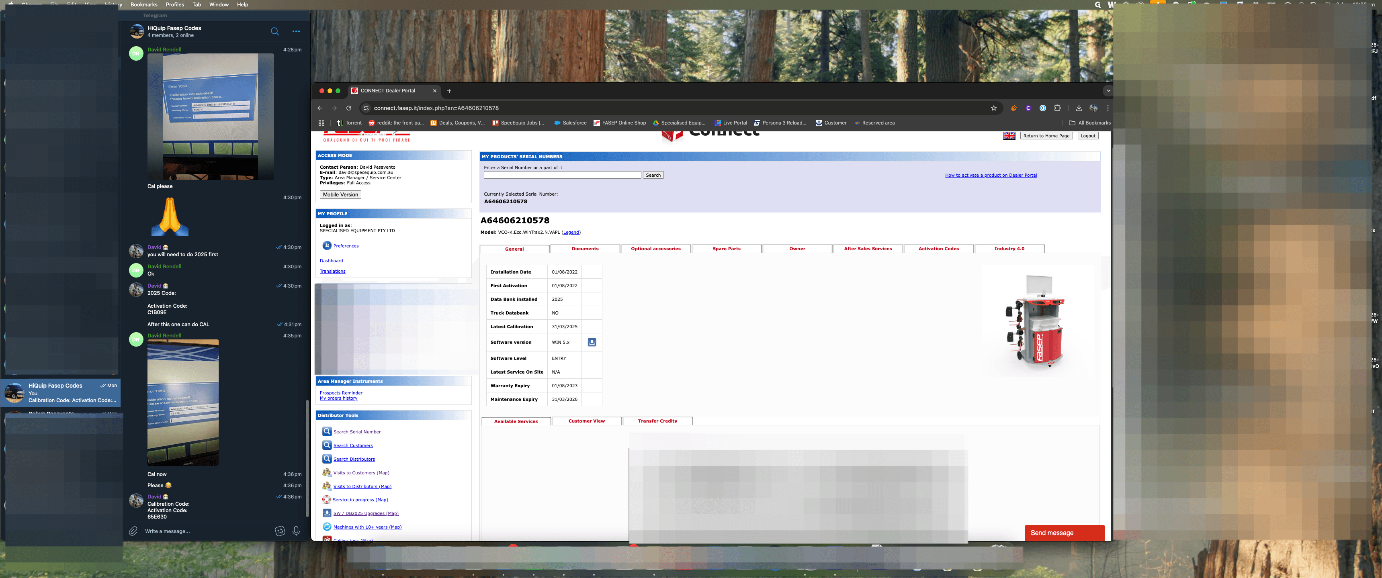Click Return to Home Page button
This screenshot has width=1382, height=578.
click(1046, 136)
